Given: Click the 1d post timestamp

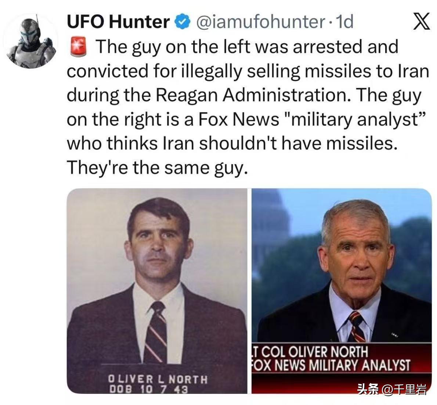Looking at the screenshot, I should (344, 22).
